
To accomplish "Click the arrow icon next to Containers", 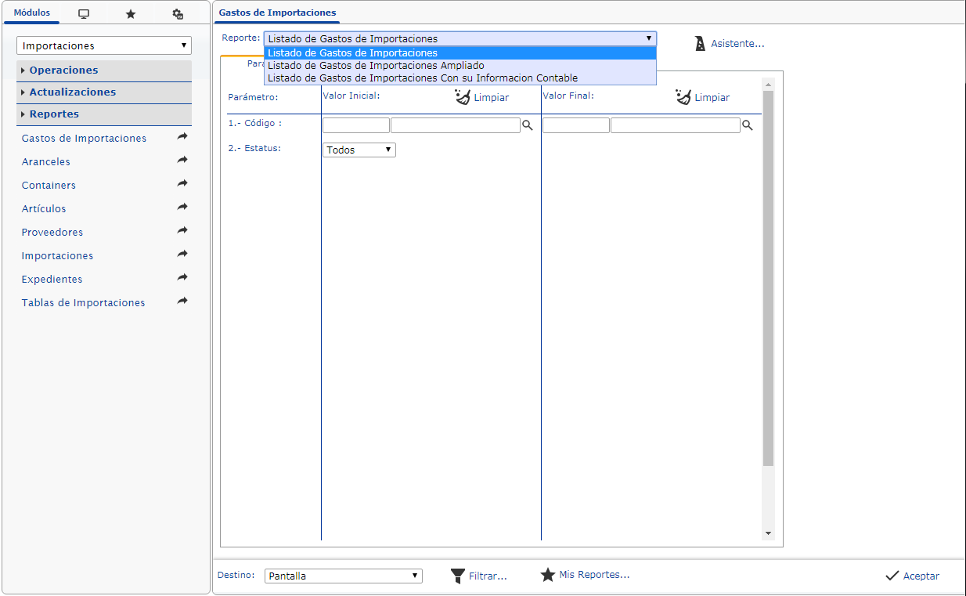I will click(x=182, y=184).
